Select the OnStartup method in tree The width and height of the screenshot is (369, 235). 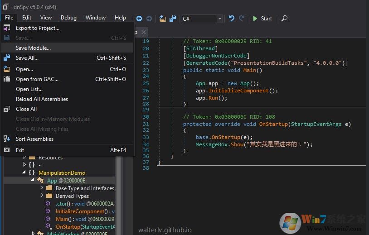pos(73,226)
